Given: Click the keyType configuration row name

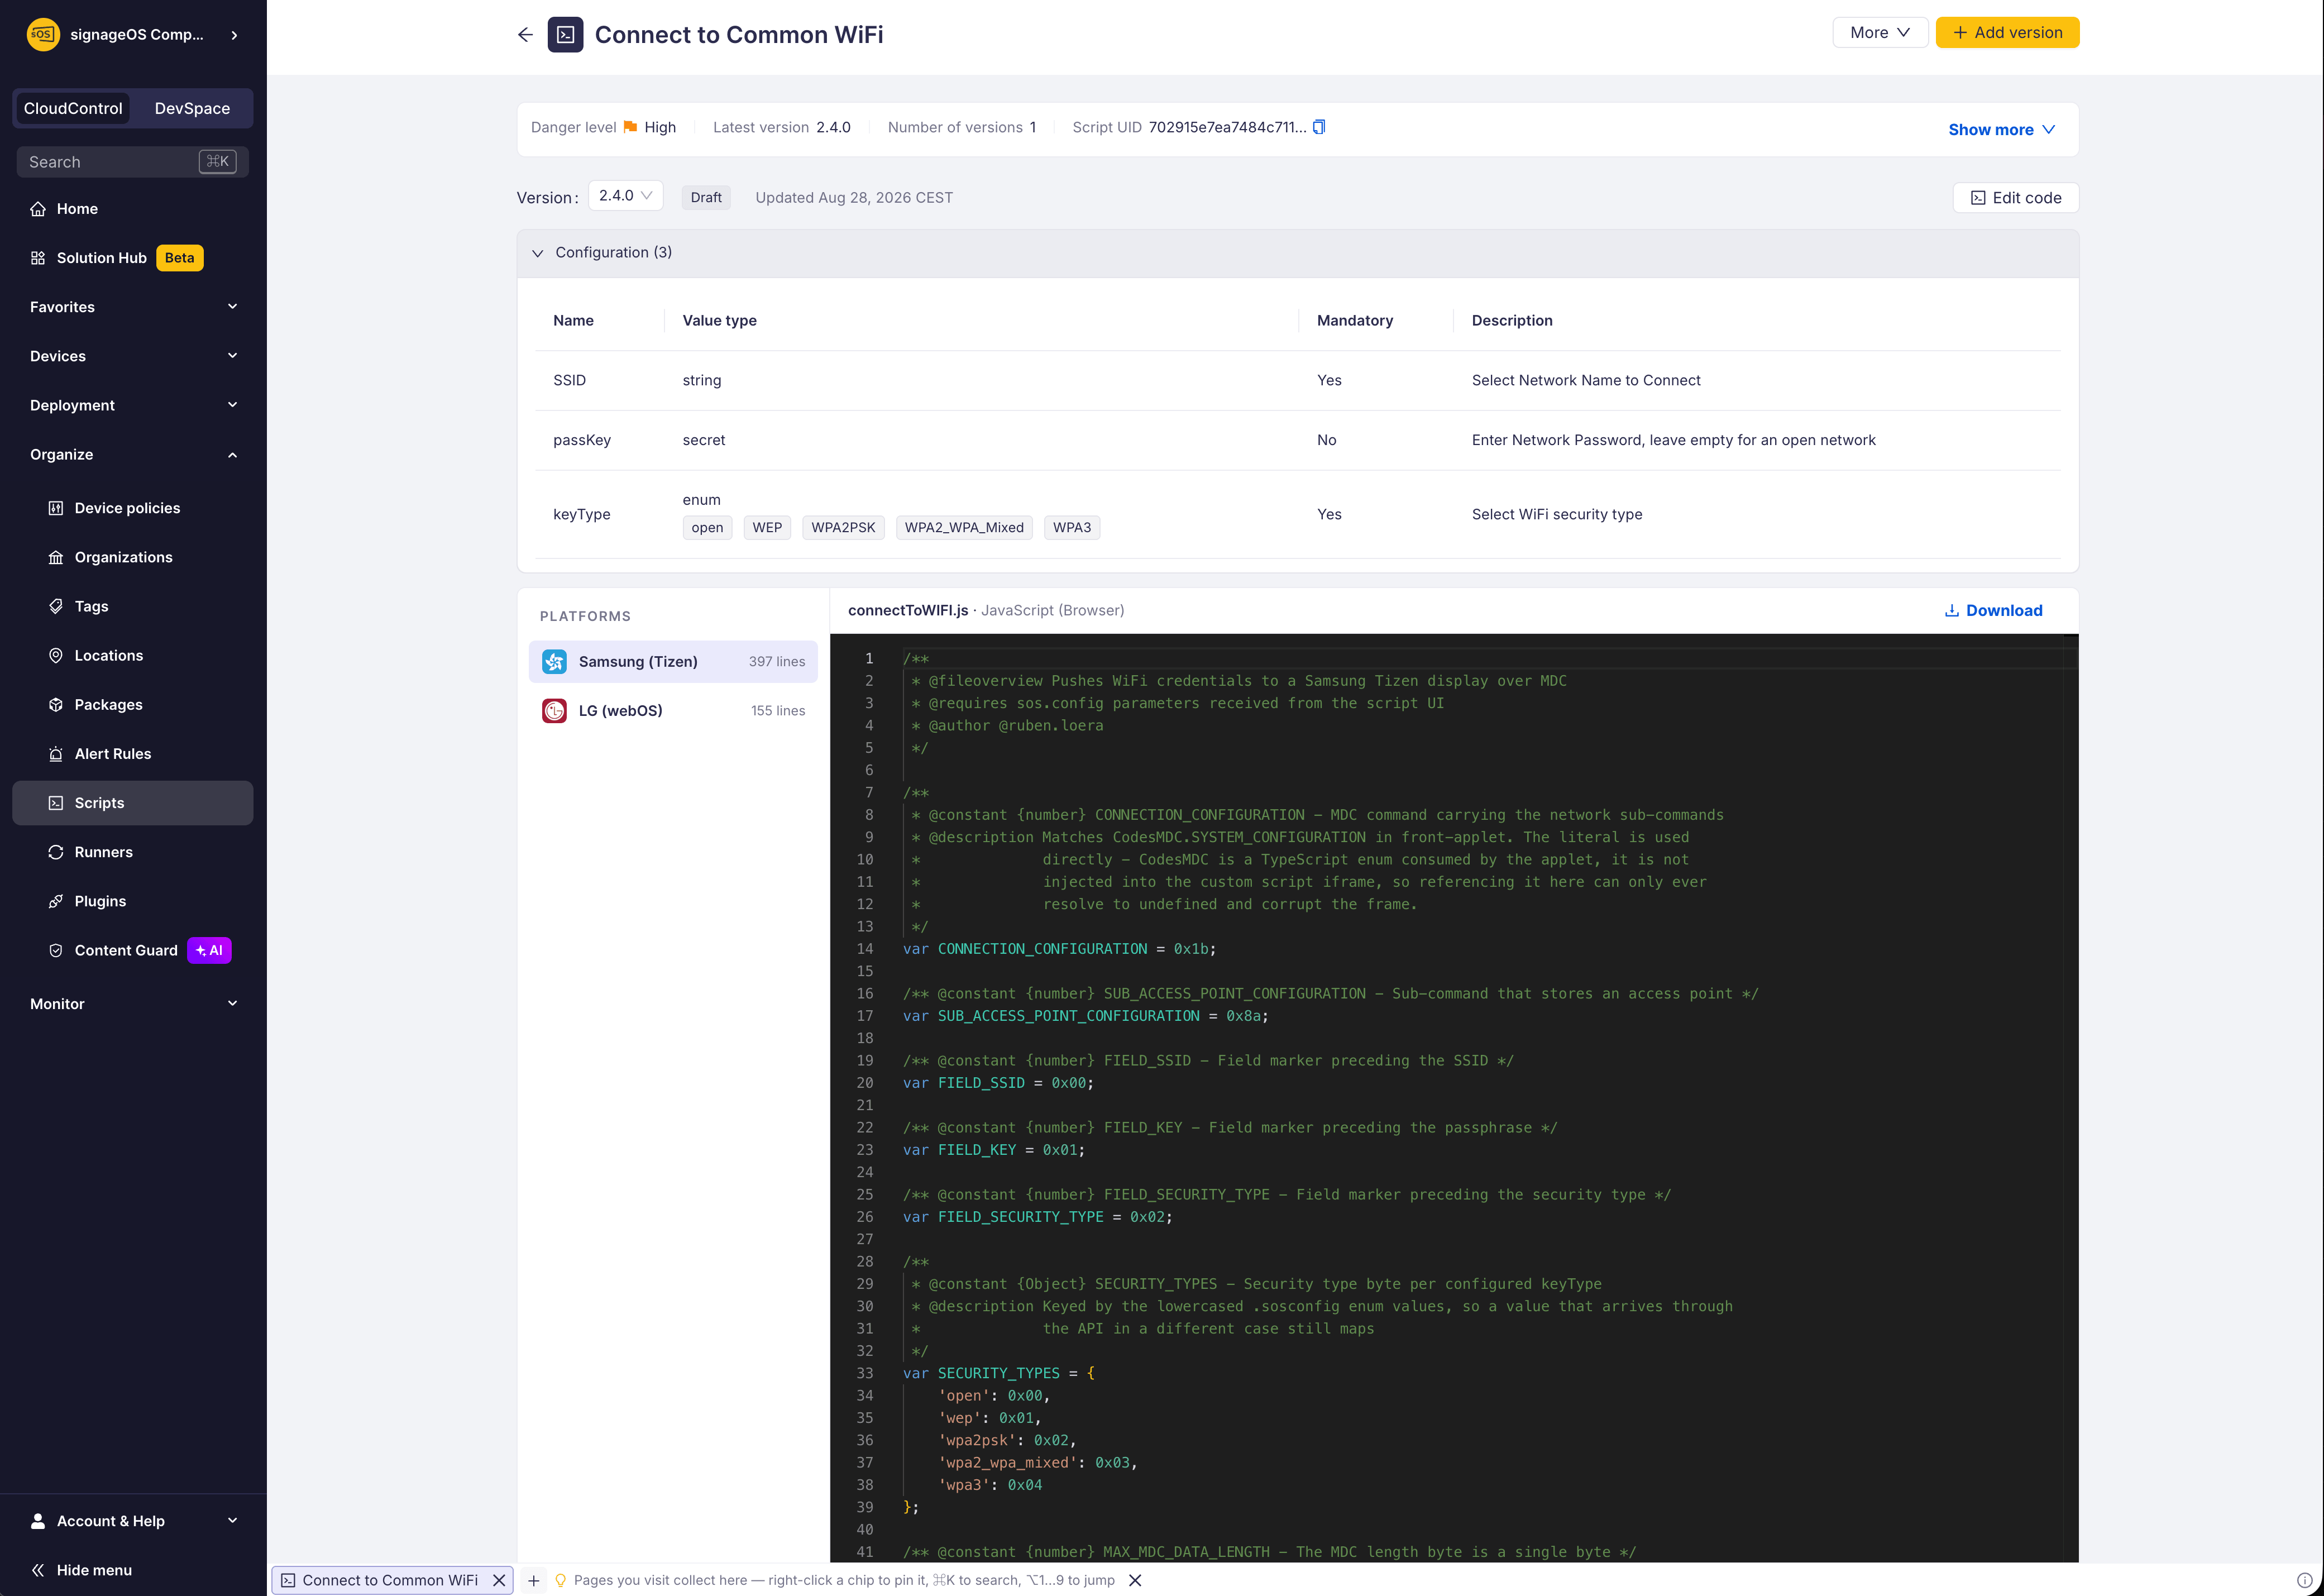Looking at the screenshot, I should pos(582,514).
